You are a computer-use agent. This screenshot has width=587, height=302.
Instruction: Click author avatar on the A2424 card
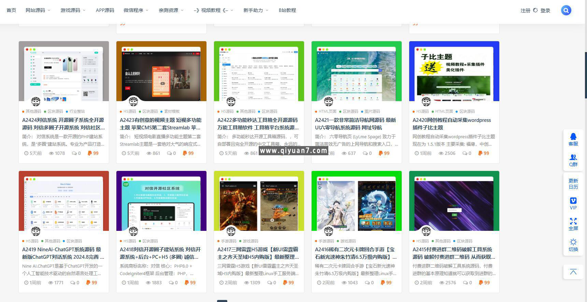pyautogui.click(x=36, y=101)
